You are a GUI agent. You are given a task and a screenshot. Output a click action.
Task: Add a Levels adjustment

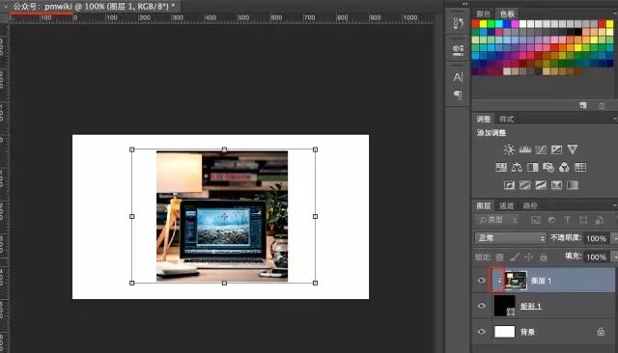click(x=524, y=149)
